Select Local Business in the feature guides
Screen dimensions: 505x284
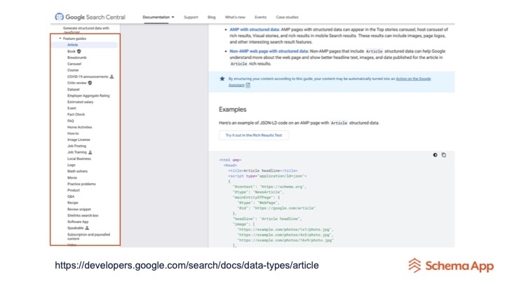[x=79, y=158]
